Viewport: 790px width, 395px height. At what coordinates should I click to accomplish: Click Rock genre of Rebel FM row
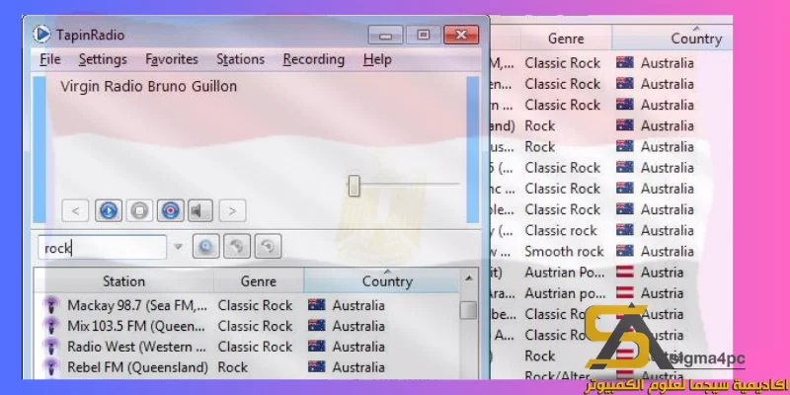pos(233,367)
